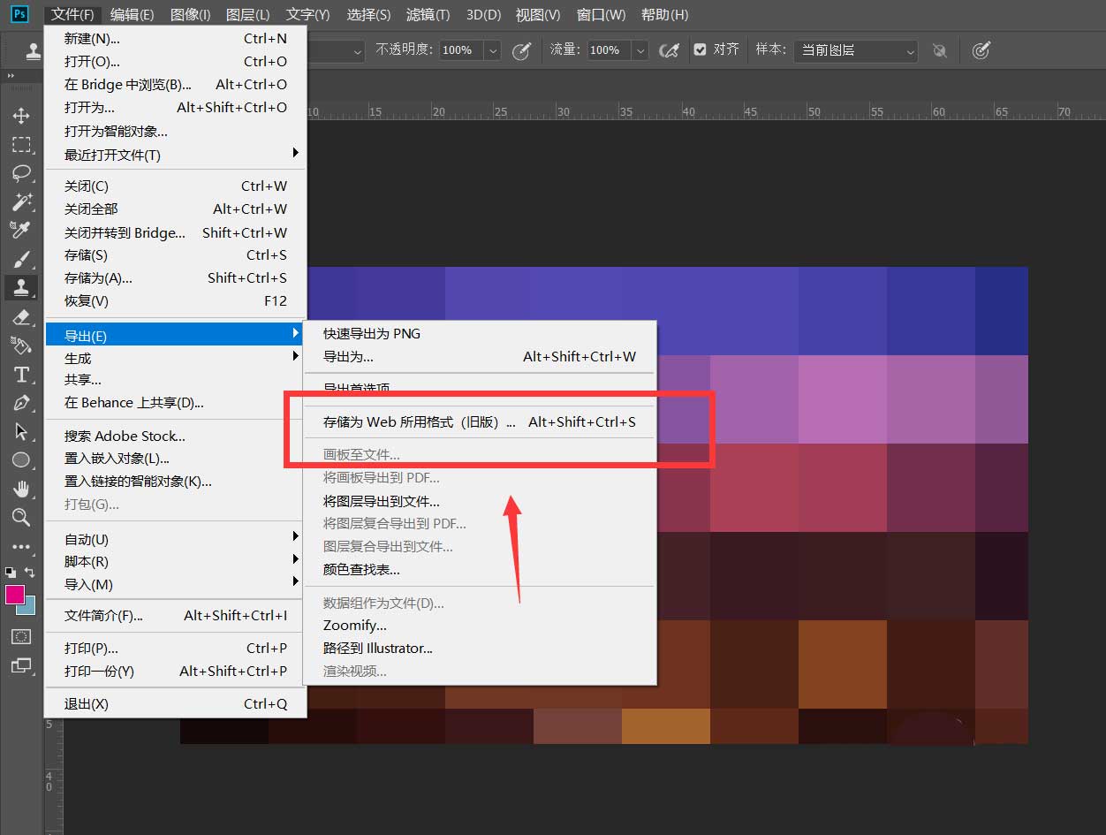
Task: Choose 将图层导出到文件...
Action: pos(480,501)
